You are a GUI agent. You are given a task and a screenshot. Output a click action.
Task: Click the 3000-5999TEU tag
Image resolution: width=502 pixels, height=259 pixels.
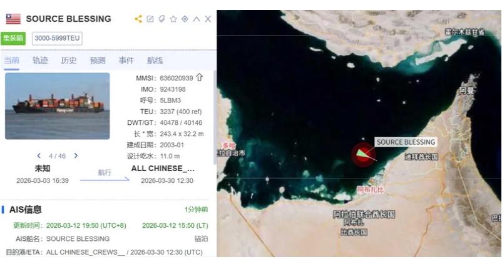point(58,38)
